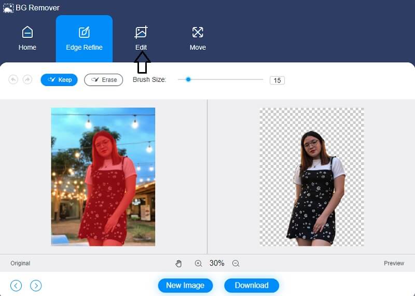This screenshot has height=296, width=415.
Task: Enable the Keep brush mode
Action: point(59,80)
